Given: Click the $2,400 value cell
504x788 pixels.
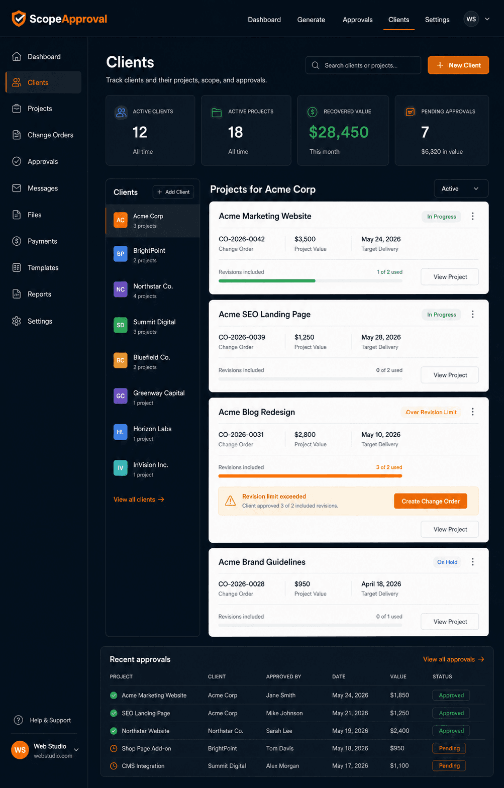Looking at the screenshot, I should 399,731.
